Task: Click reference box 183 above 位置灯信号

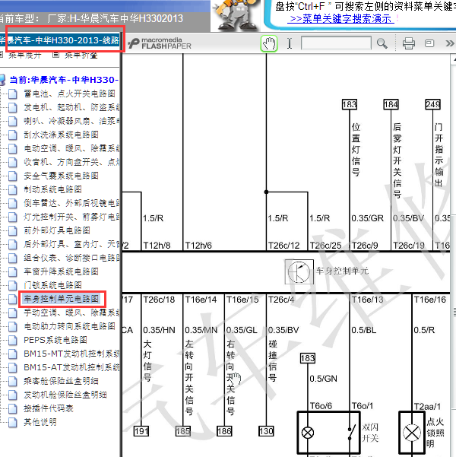Action: pyautogui.click(x=350, y=105)
